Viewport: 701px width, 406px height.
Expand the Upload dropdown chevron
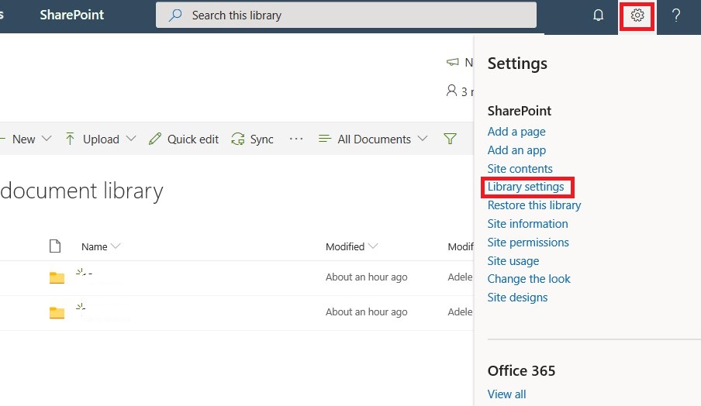coord(131,139)
